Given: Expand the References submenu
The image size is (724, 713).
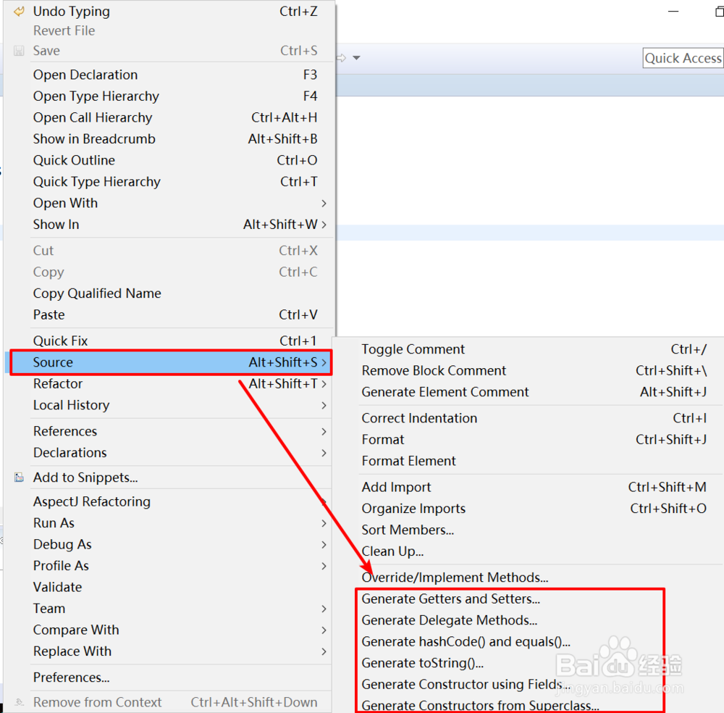Looking at the screenshot, I should coord(169,431).
